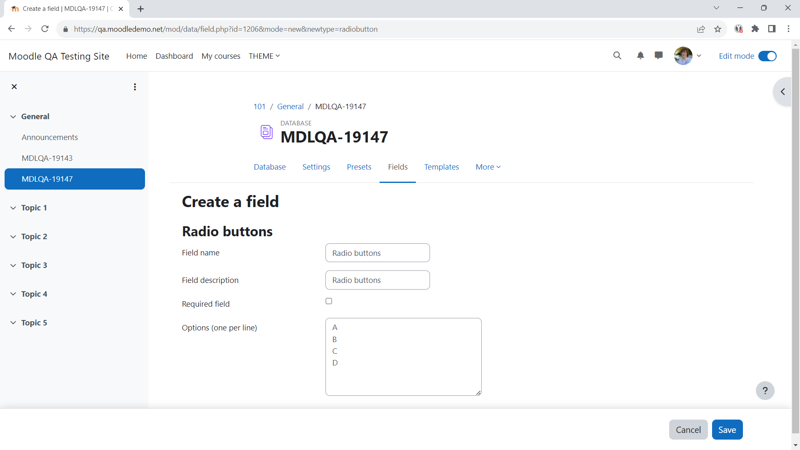
Task: Click the page vertical scrollbar
Action: [x=795, y=242]
